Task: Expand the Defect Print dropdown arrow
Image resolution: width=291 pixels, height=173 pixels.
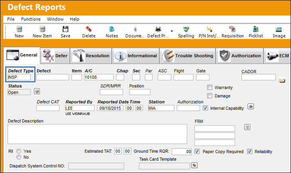Action: (x=172, y=31)
